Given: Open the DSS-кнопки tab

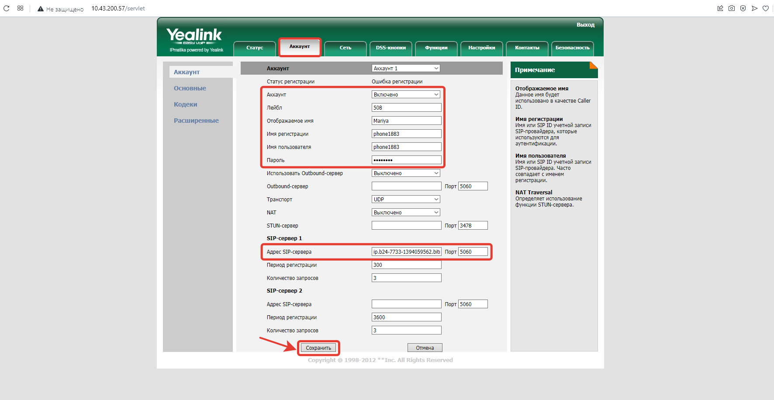Looking at the screenshot, I should tap(391, 48).
